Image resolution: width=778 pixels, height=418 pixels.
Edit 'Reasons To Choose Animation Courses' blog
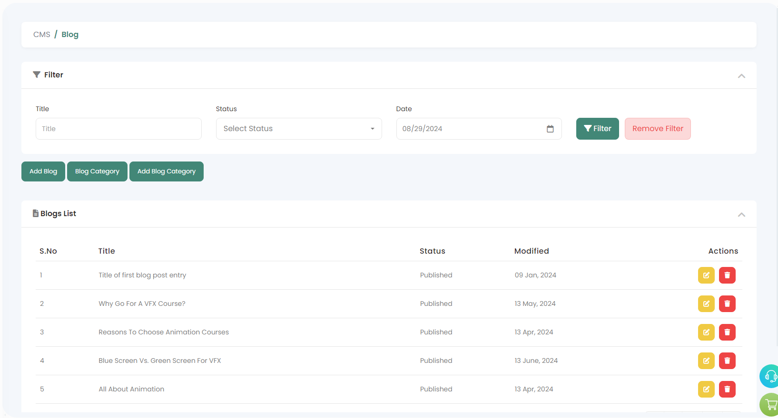pyautogui.click(x=706, y=332)
